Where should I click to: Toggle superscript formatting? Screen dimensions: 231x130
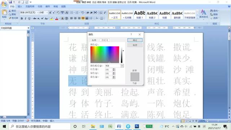tap(42, 18)
